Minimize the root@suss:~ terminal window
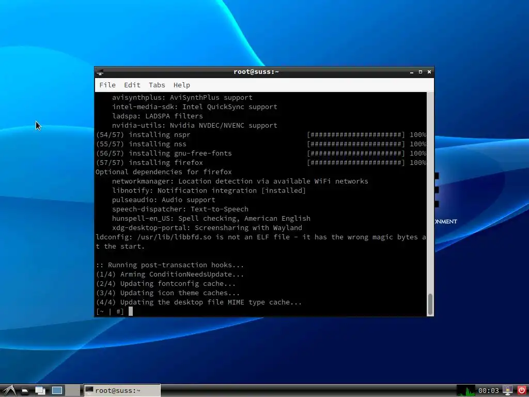The height and width of the screenshot is (397, 529). coord(412,72)
